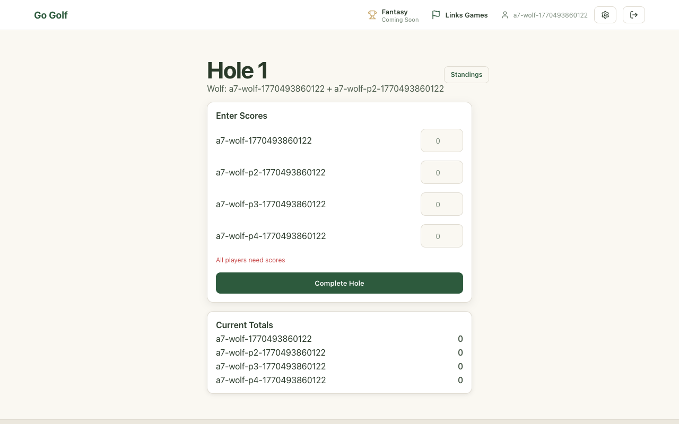The height and width of the screenshot is (424, 679).
Task: Click the flag icon beside Links Games
Action: coord(436,15)
